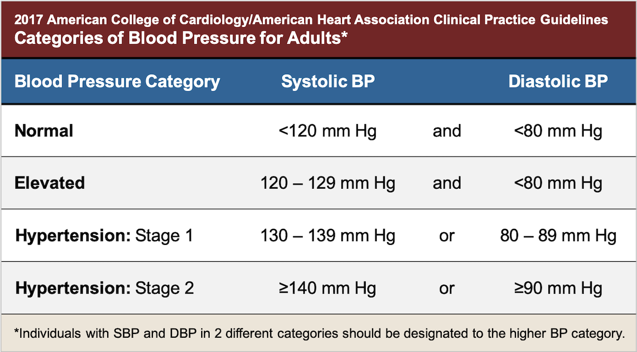Select the "≥90 mm Hg" diastolic value

(x=558, y=288)
